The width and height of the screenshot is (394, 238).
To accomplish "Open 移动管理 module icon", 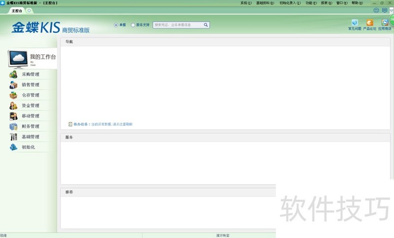I will (x=13, y=116).
